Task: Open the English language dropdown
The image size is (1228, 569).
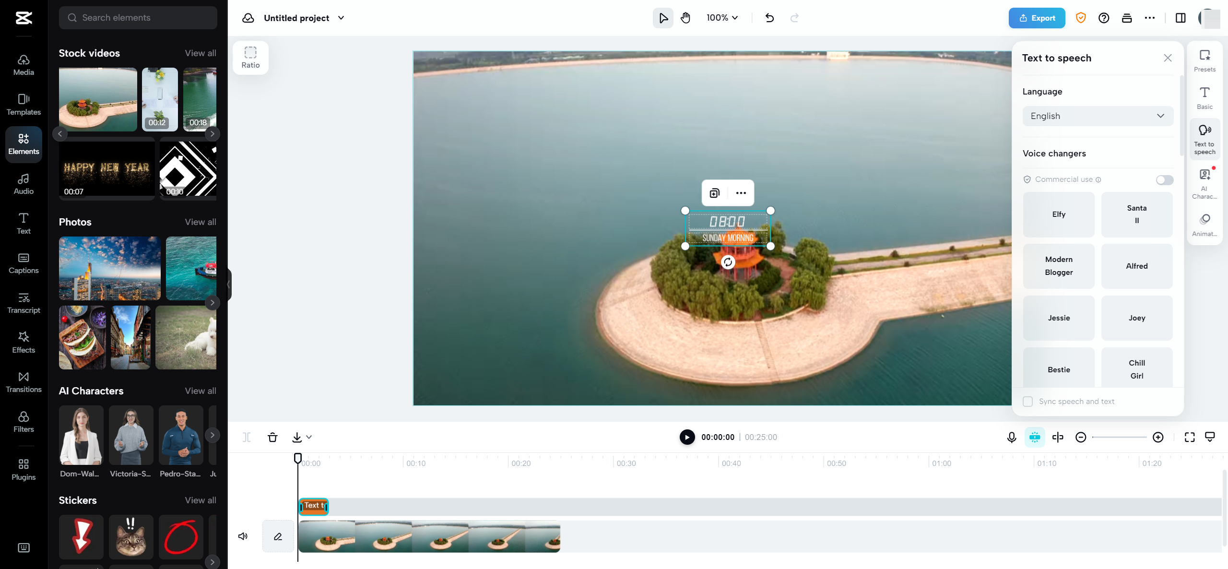Action: tap(1098, 116)
